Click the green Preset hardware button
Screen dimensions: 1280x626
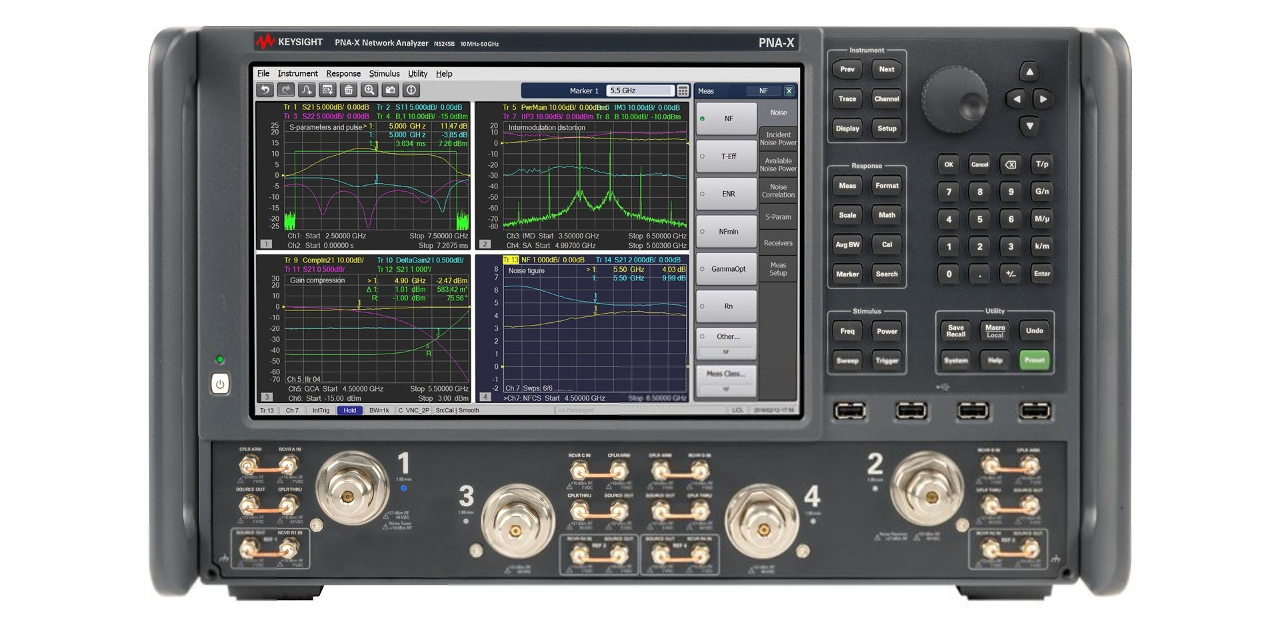1035,360
